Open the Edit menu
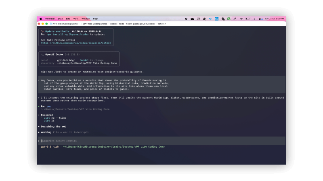The width and height of the screenshot is (323, 181). [x=68, y=19]
